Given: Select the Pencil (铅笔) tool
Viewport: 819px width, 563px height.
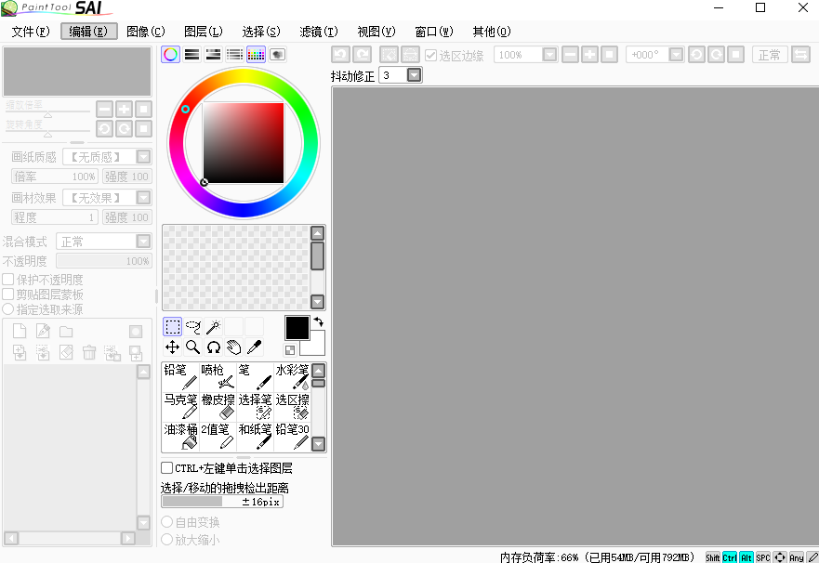Looking at the screenshot, I should 179,374.
